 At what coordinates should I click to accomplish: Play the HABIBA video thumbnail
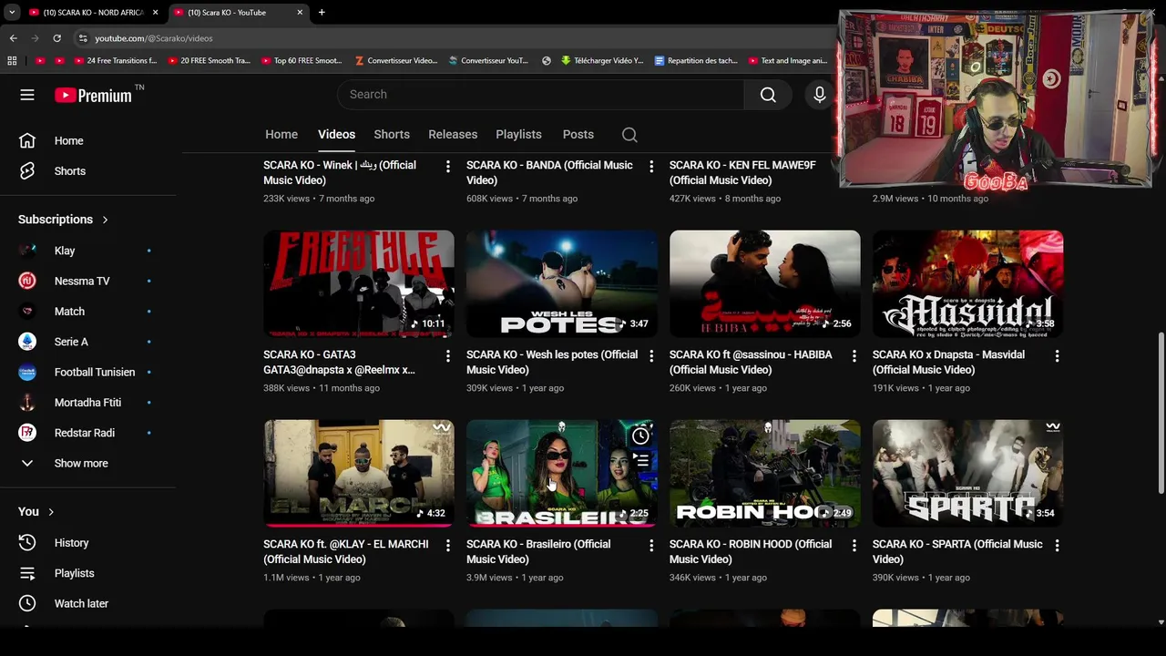point(765,283)
